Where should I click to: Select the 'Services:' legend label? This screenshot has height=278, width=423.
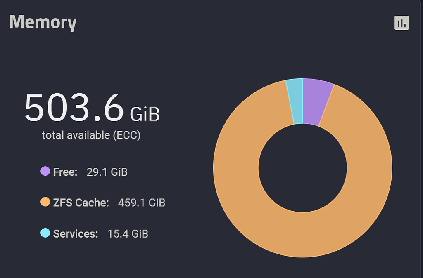76,234
